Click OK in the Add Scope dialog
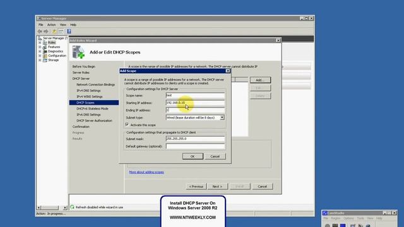The height and width of the screenshot is (227, 404). point(193,156)
